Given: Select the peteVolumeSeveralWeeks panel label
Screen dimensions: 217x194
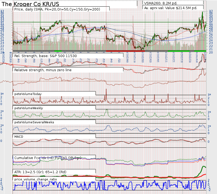Looking at the screenshot, I should 34,122.
